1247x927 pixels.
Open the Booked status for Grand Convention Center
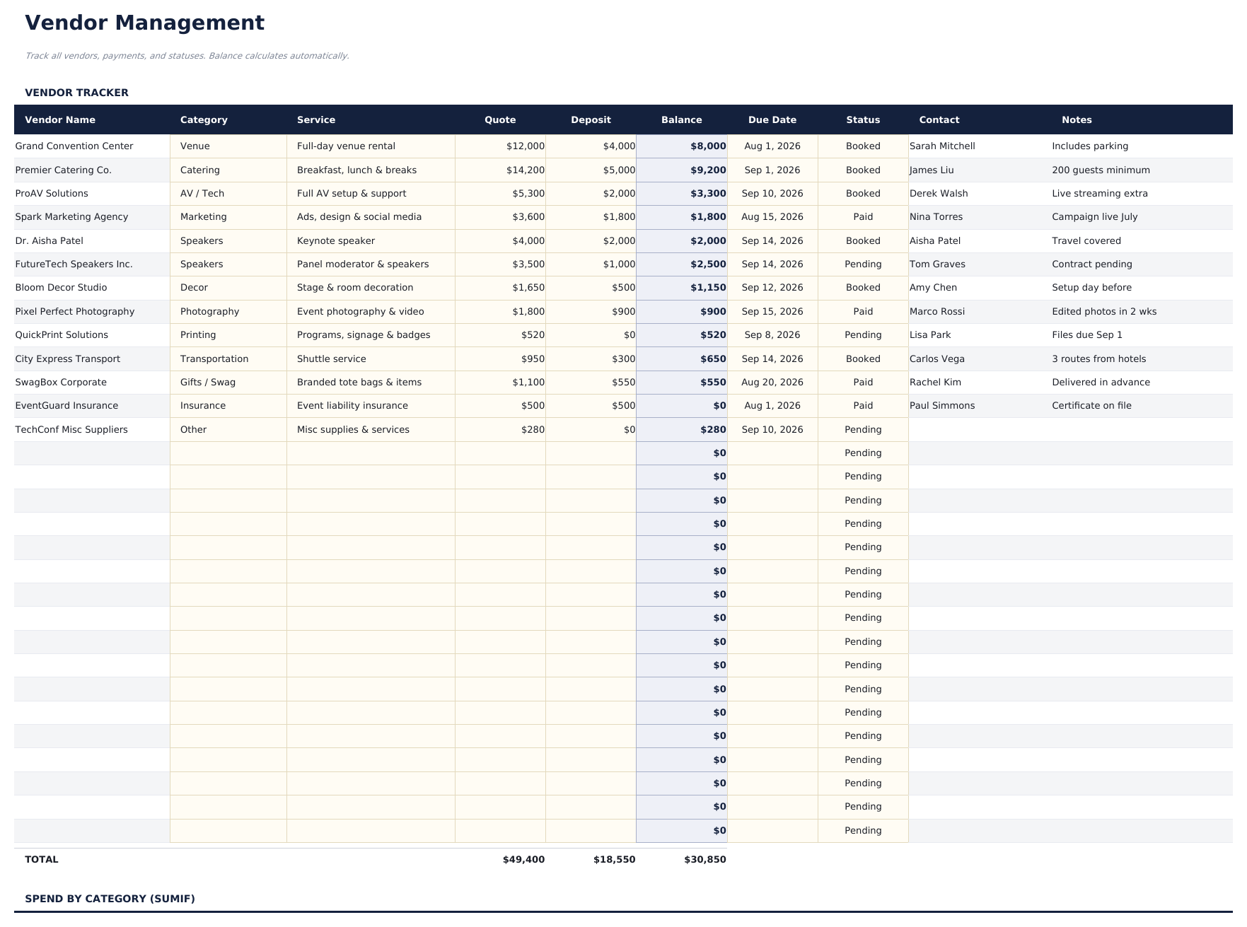point(862,146)
